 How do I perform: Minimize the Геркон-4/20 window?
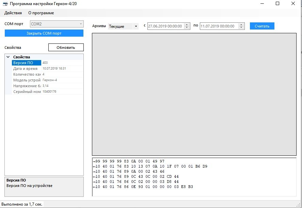pos(262,3)
